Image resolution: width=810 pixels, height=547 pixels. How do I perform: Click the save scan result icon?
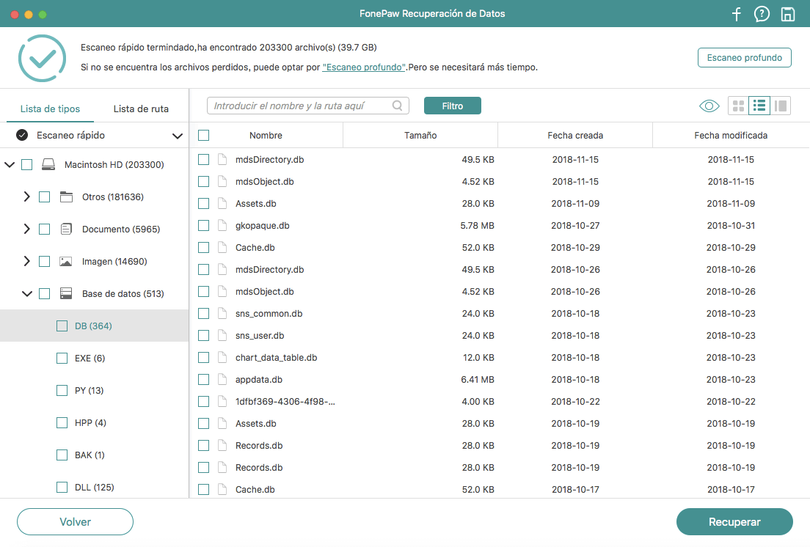click(788, 14)
